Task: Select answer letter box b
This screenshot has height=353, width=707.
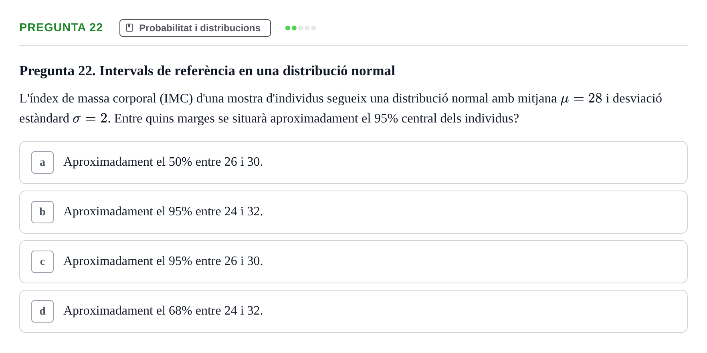Action: click(x=42, y=212)
